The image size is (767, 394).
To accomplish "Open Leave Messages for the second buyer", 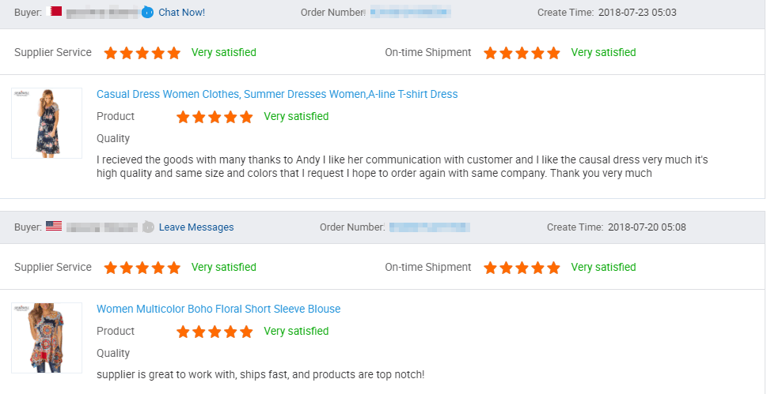I will 196,227.
